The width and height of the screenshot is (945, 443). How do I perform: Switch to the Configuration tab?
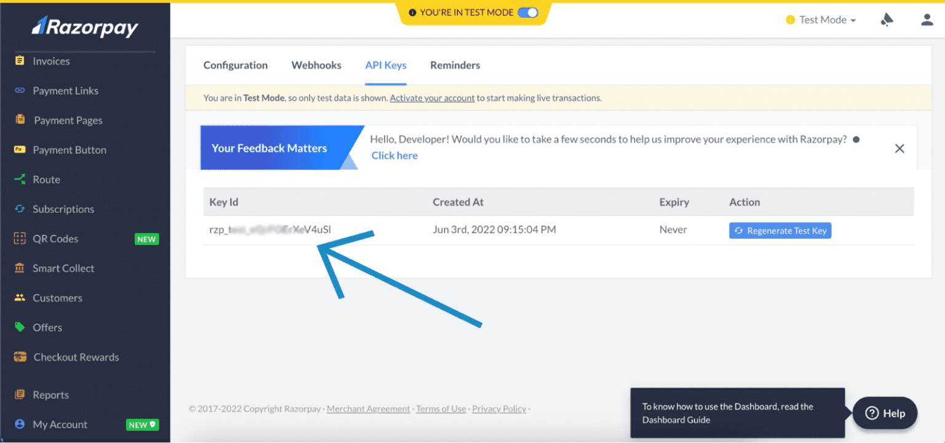tap(236, 65)
